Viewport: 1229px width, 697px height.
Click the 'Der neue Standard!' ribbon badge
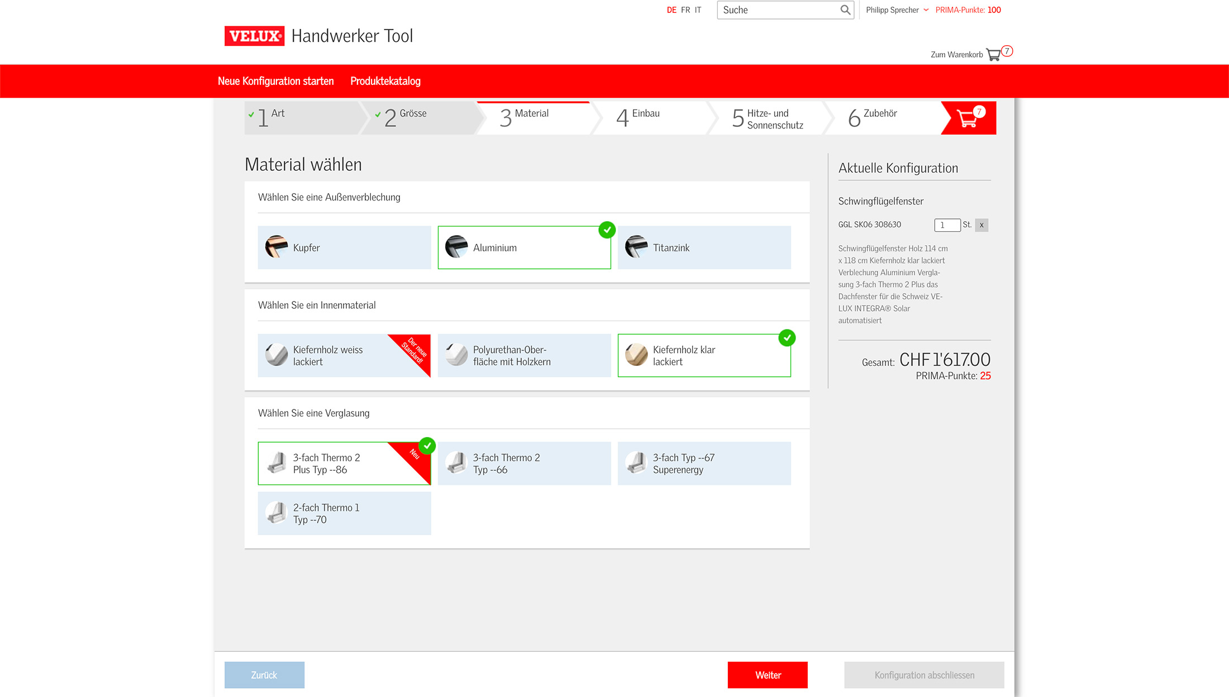tap(415, 351)
